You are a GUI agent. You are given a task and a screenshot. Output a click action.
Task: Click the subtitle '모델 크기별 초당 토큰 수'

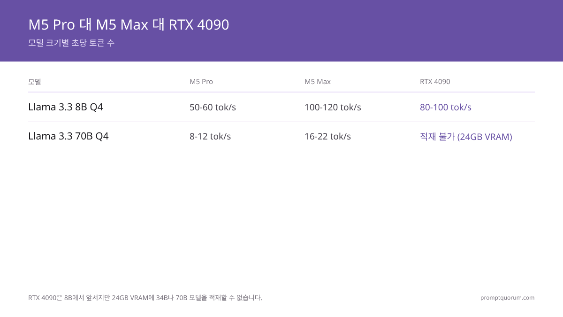pyautogui.click(x=71, y=43)
